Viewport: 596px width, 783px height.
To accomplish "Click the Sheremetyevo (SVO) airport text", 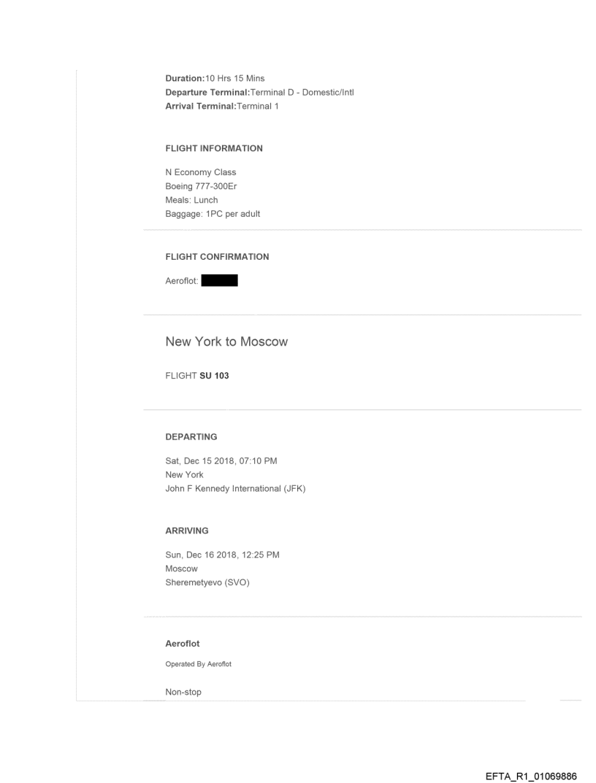I will (208, 582).
